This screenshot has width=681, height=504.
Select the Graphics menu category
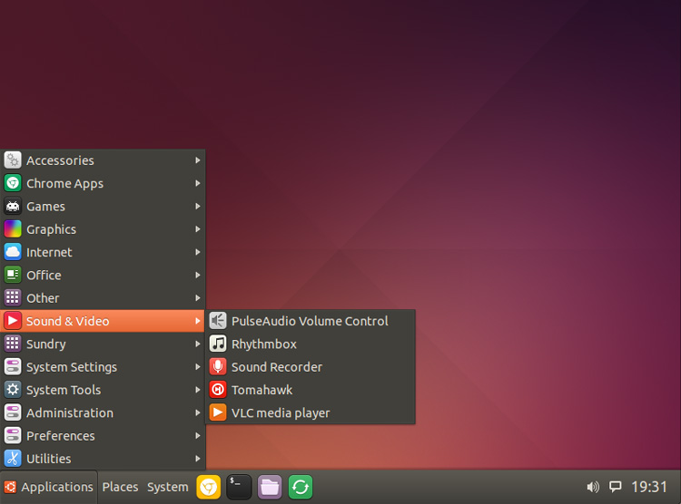[51, 229]
